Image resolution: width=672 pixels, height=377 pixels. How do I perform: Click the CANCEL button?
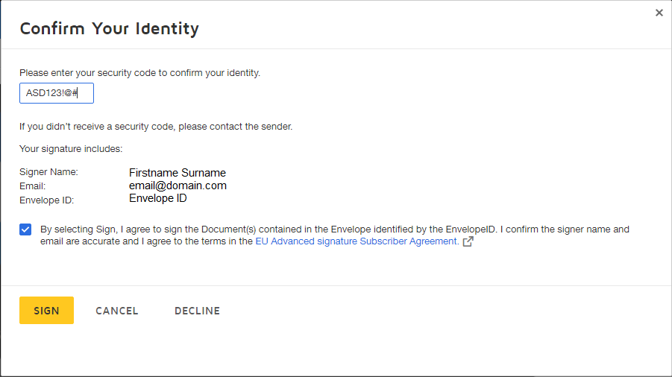[x=116, y=311]
